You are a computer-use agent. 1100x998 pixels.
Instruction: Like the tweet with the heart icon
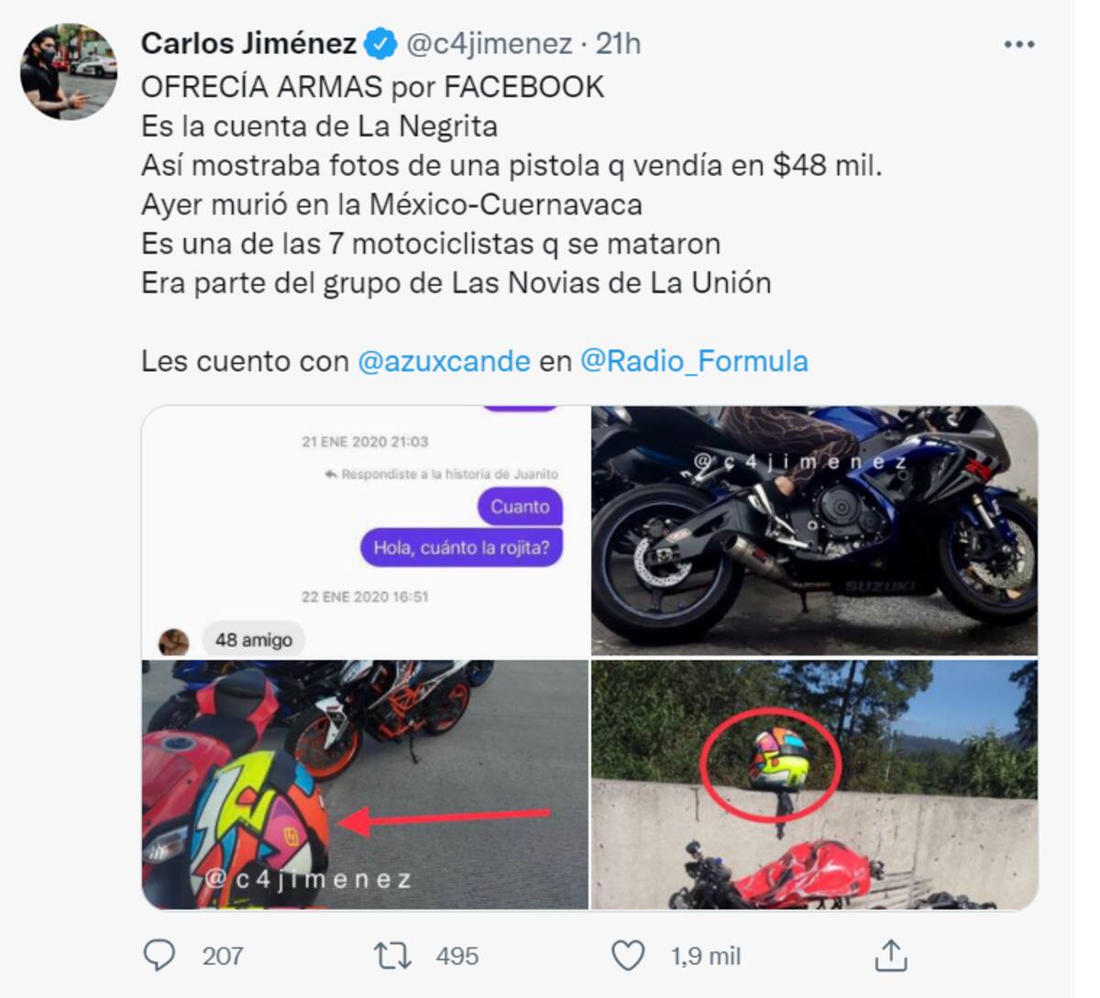click(x=628, y=956)
